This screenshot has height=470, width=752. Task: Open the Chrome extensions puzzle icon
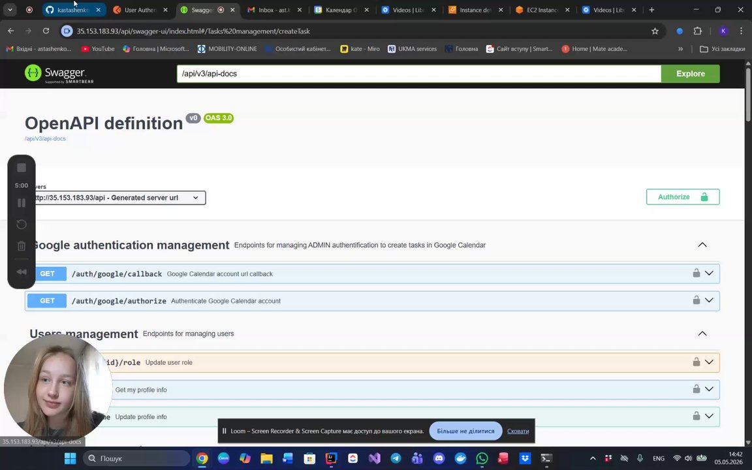coord(697,31)
